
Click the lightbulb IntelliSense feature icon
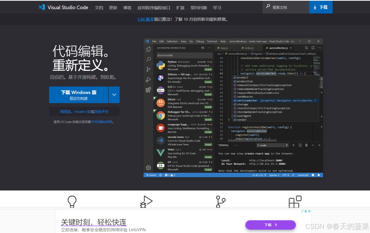[x=72, y=202]
